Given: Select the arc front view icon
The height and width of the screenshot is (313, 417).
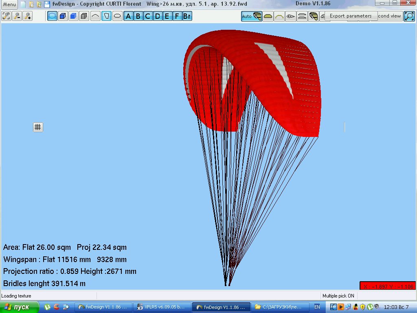Looking at the screenshot, I should pos(279,16).
